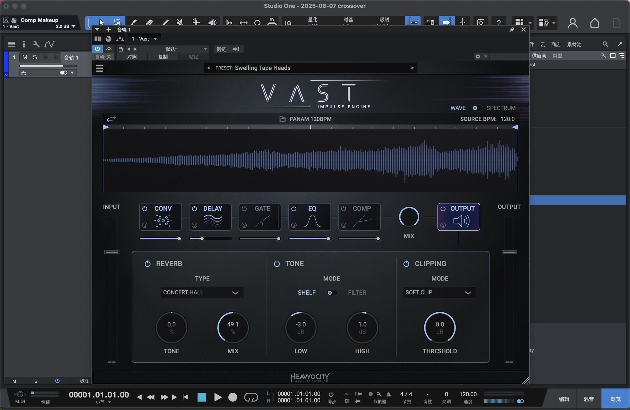
Task: Solo the EQ module
Action: click(294, 225)
